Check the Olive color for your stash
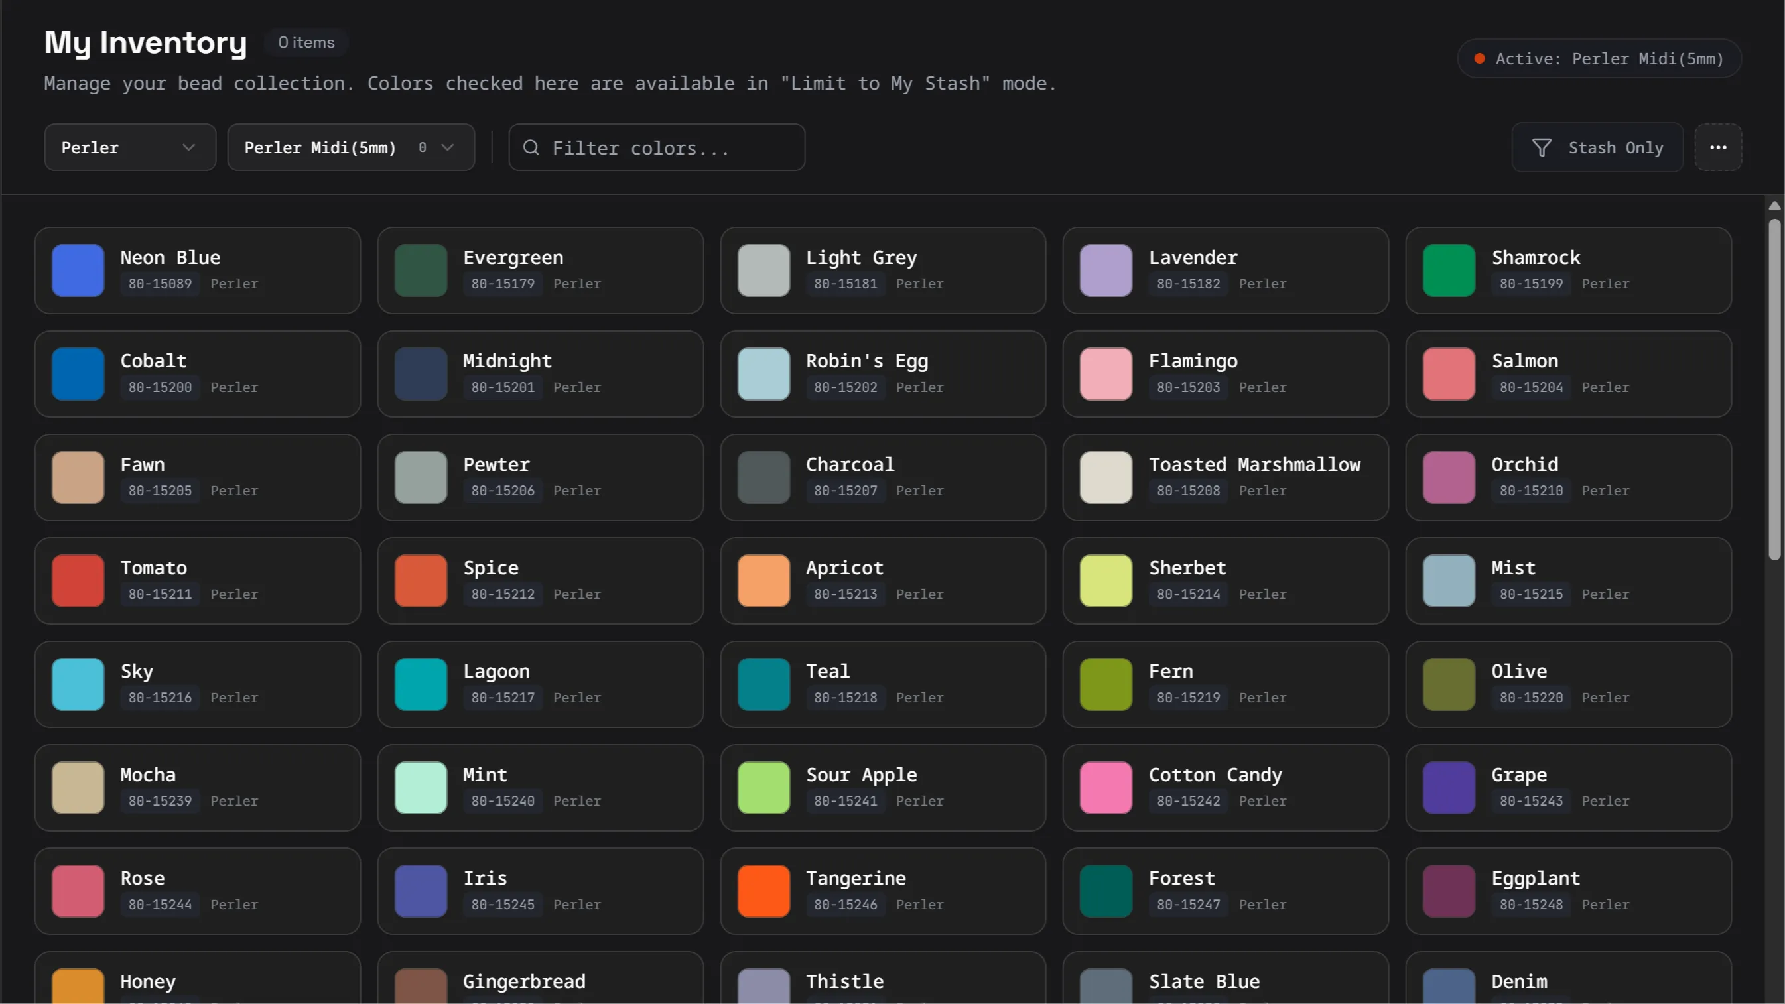 (1449, 684)
